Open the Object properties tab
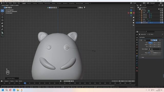 point(137,53)
